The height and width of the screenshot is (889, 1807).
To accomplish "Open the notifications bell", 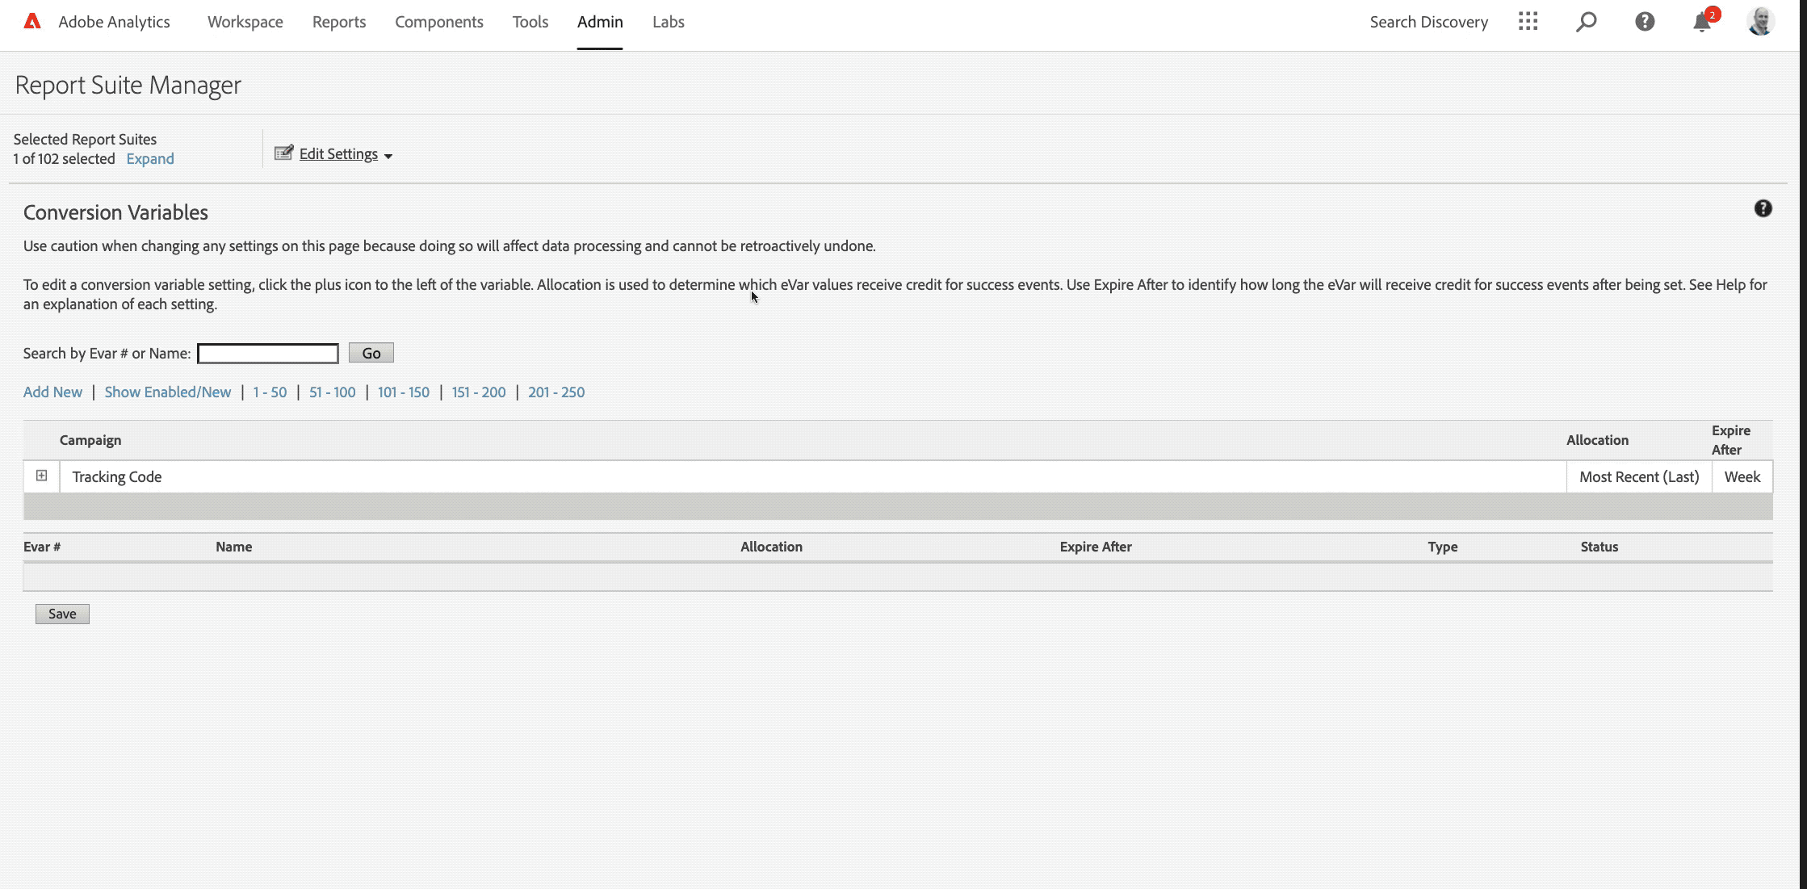I will (x=1702, y=22).
